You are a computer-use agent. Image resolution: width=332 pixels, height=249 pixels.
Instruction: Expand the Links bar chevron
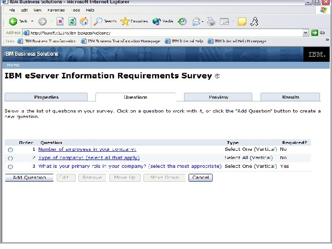327,40
